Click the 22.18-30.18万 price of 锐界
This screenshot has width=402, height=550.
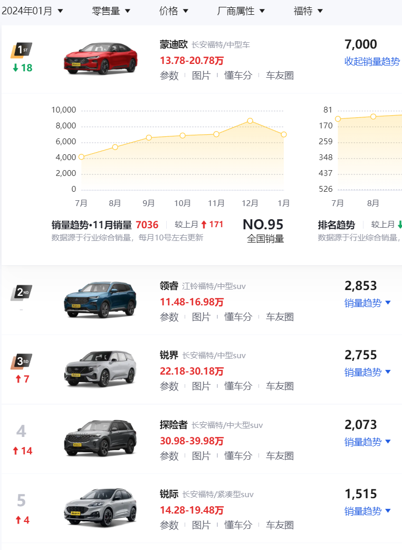pos(192,371)
